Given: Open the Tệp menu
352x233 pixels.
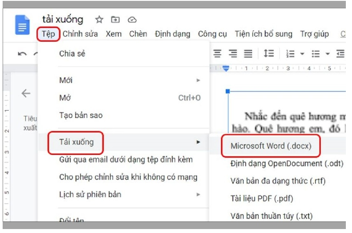Looking at the screenshot, I should (x=48, y=34).
